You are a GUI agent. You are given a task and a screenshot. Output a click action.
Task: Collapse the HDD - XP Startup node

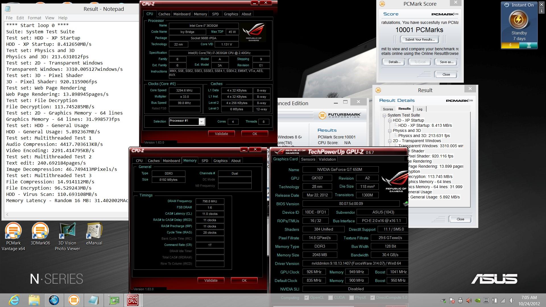pos(390,121)
